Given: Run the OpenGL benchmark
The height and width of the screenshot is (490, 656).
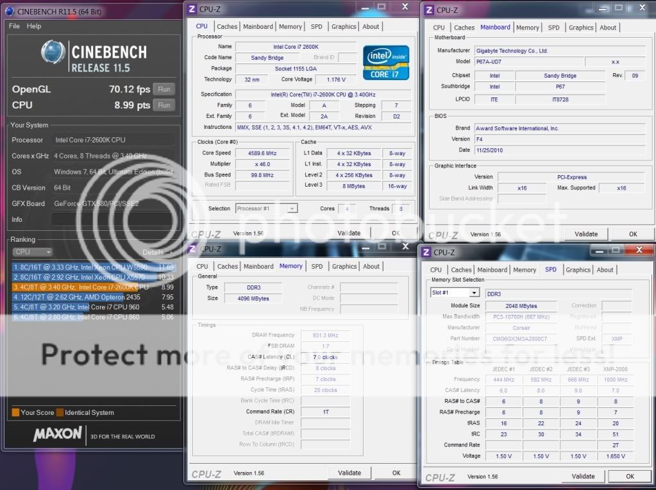Looking at the screenshot, I should [164, 89].
